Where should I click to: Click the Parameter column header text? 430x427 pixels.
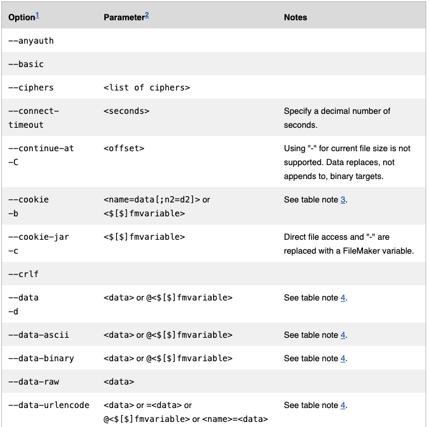click(124, 17)
